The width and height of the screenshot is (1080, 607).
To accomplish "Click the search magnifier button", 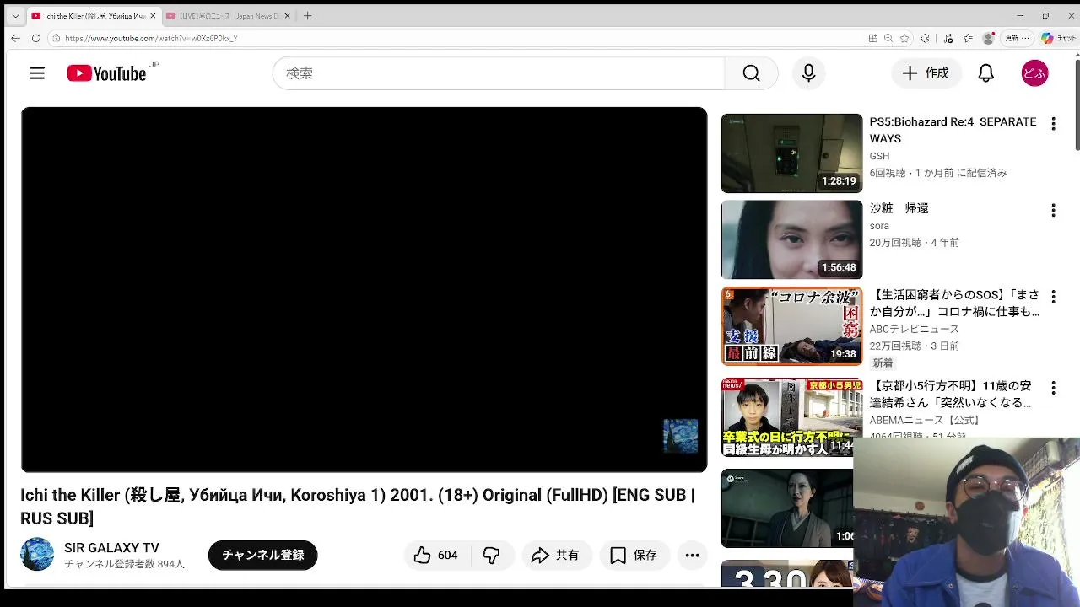I will (x=751, y=73).
